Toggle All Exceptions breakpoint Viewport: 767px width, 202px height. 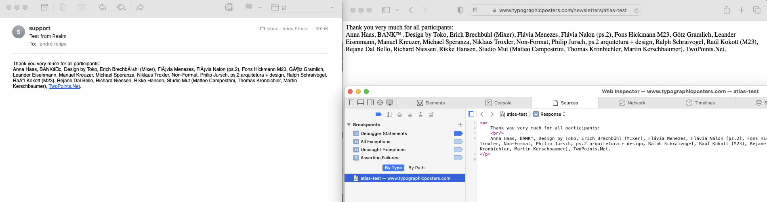458,142
